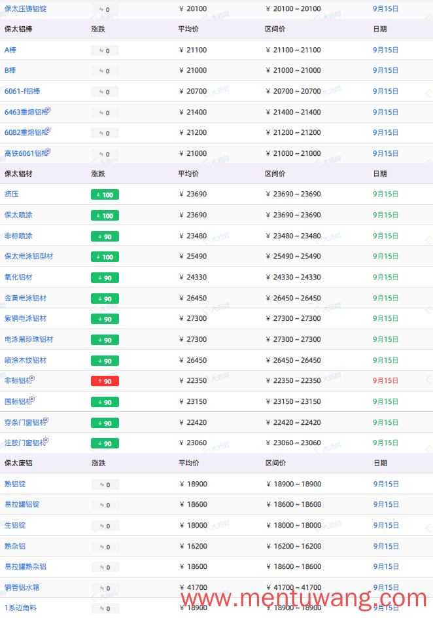
Task: Open the 易拉罐熟杂铝 link
Action: coord(26,567)
